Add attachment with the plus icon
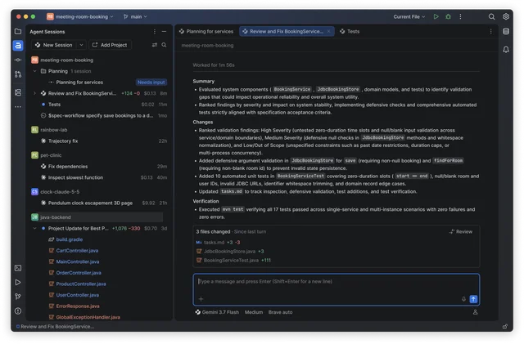 (201, 299)
